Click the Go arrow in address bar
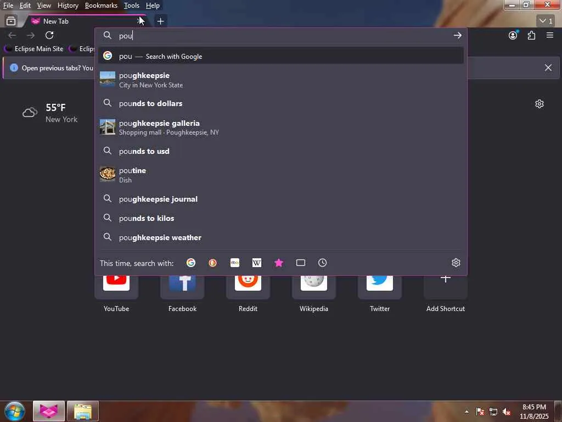Viewport: 562px width, 422px height. 457,35
